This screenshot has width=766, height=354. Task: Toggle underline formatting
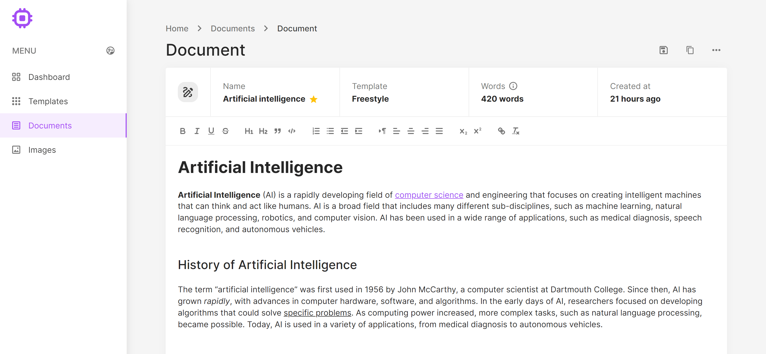(211, 130)
